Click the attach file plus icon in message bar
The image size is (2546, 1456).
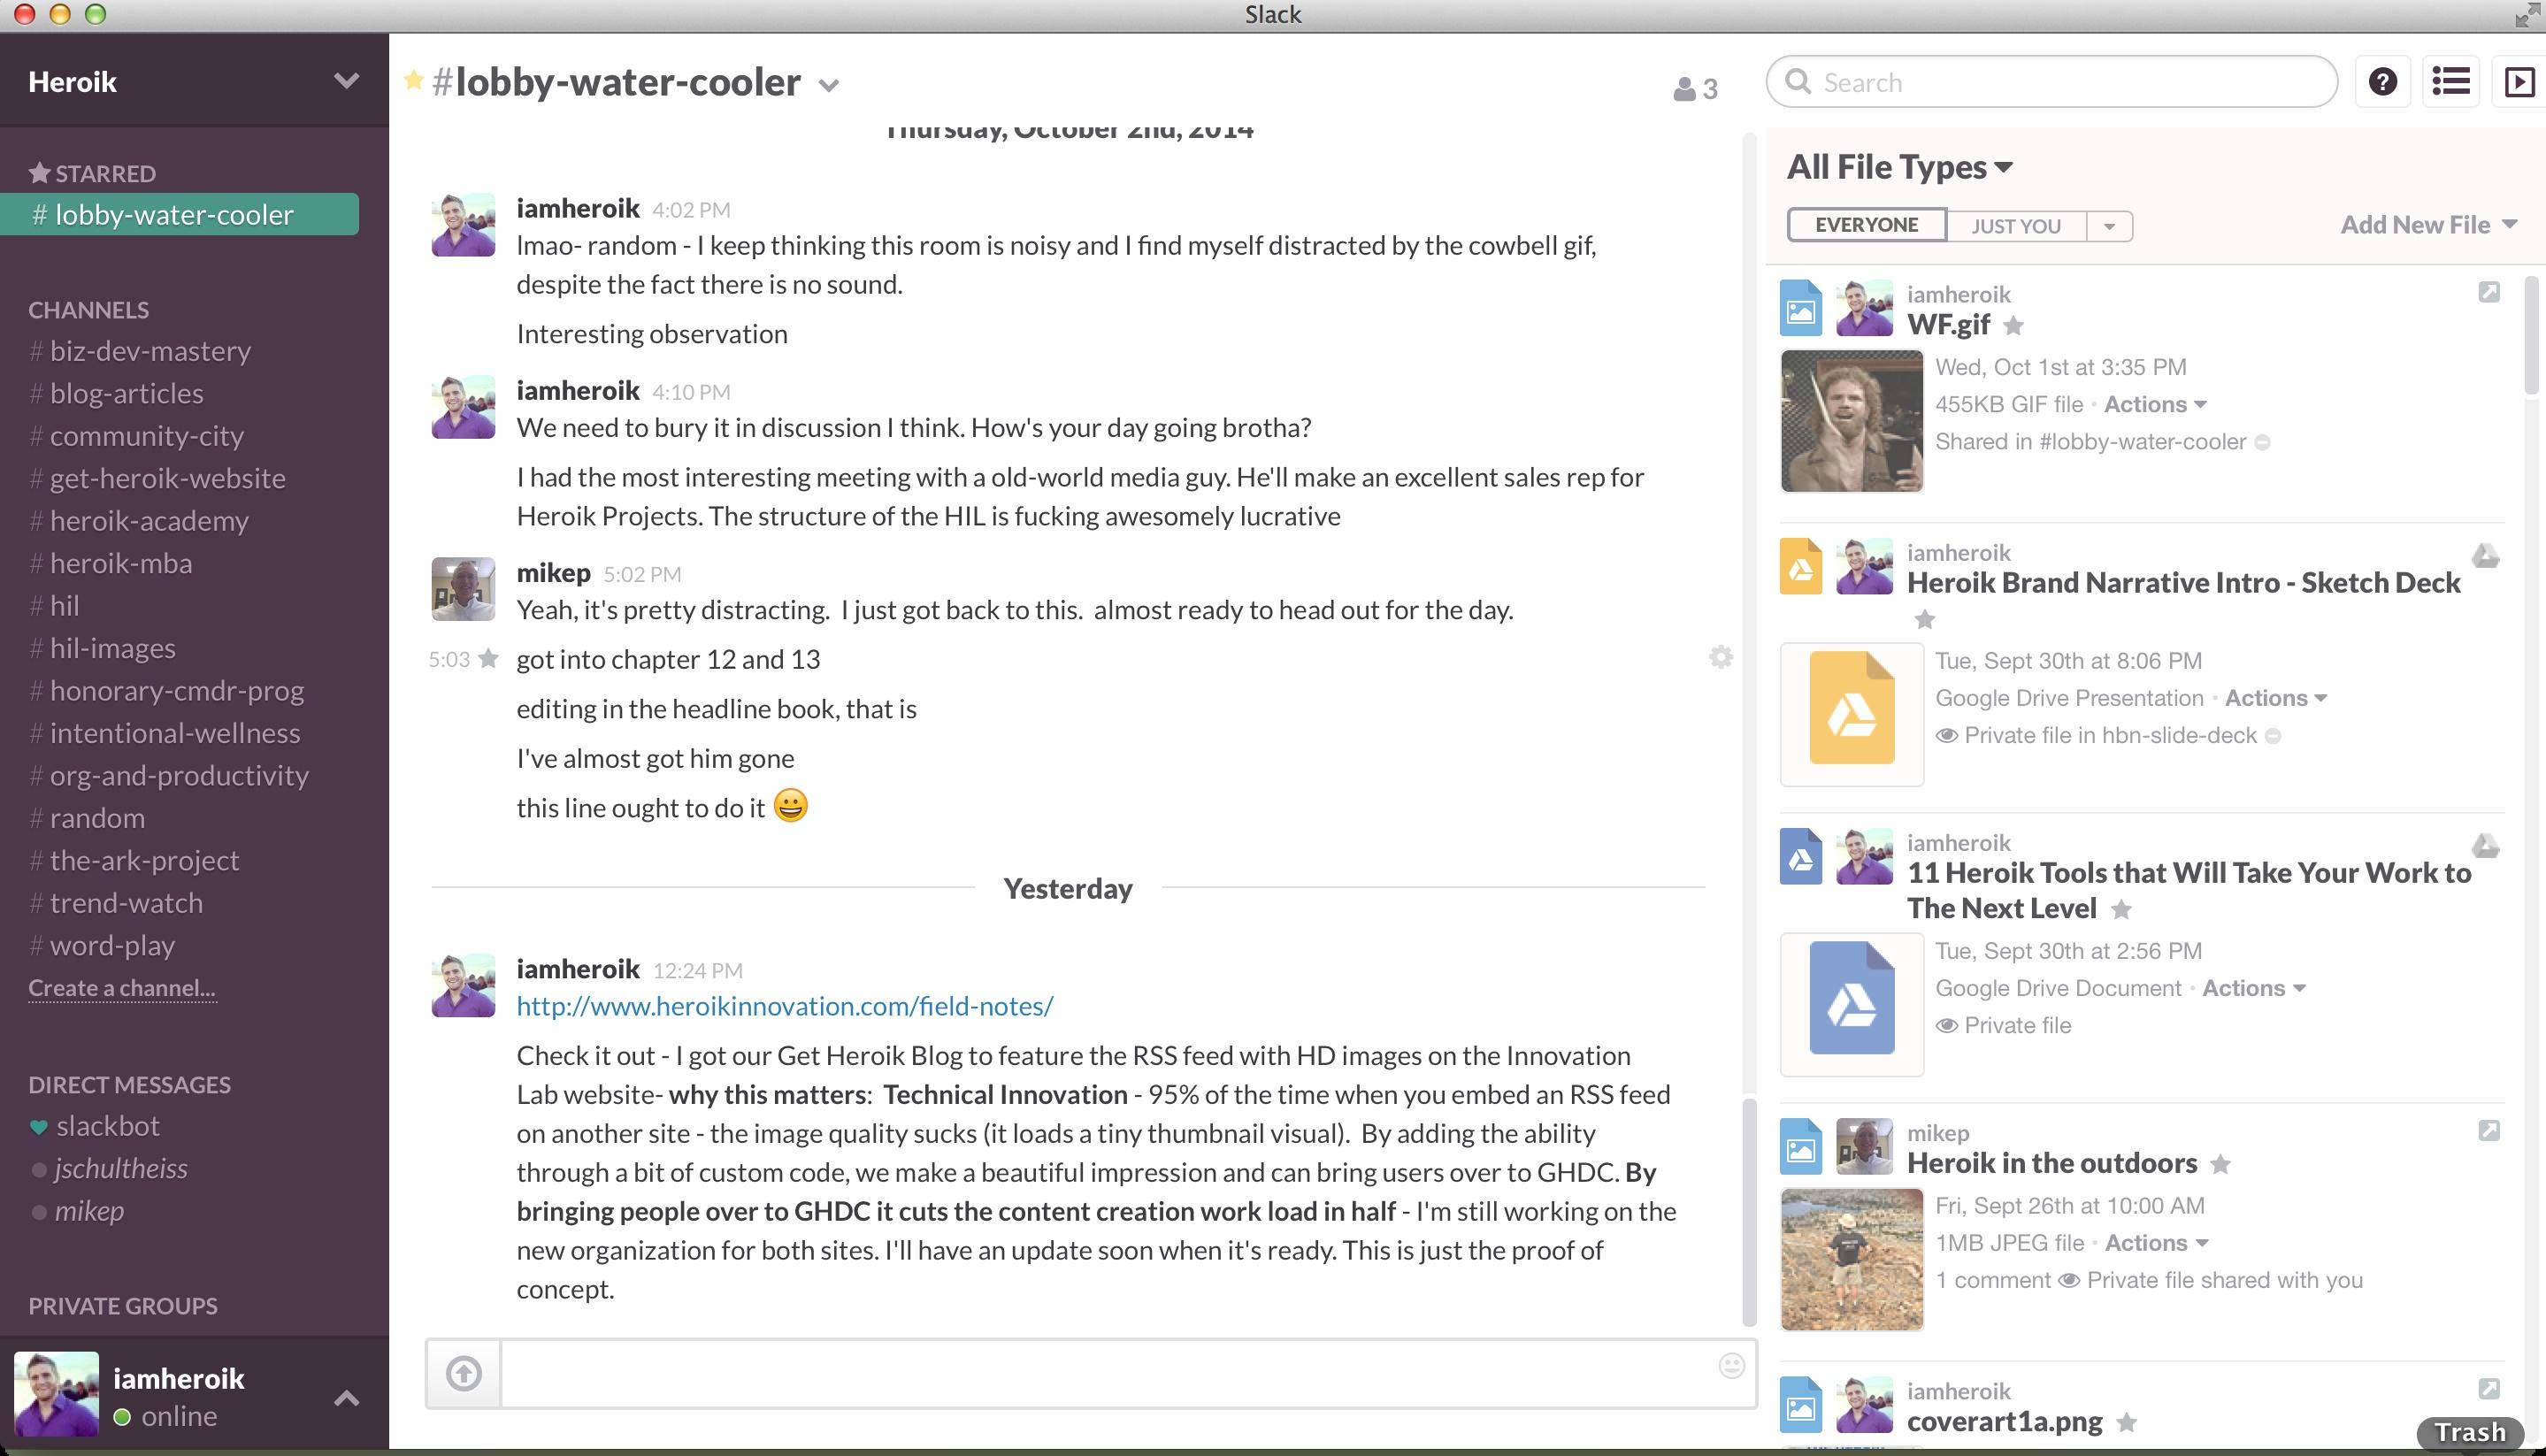click(x=464, y=1374)
